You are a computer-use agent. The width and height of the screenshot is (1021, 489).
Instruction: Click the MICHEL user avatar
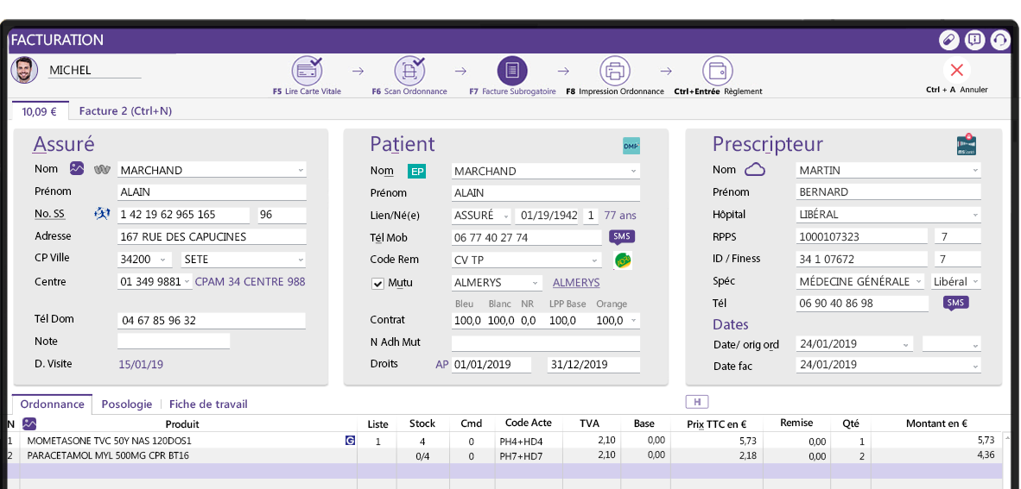pos(24,70)
